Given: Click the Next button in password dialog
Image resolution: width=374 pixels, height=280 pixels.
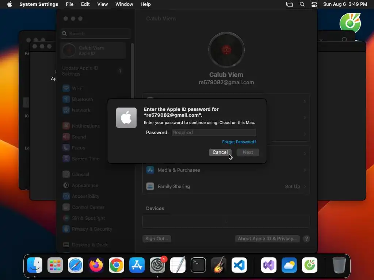Looking at the screenshot, I should pos(248,152).
